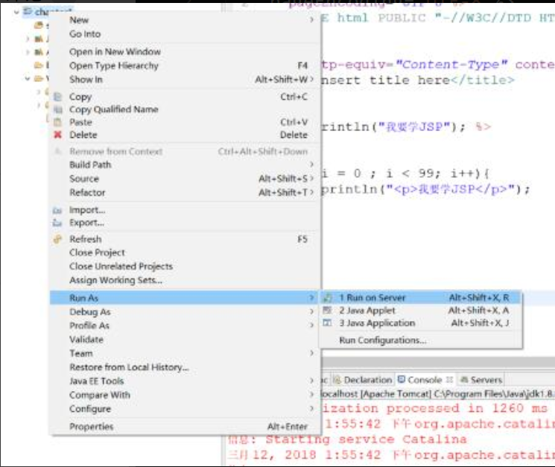Image resolution: width=555 pixels, height=467 pixels.
Task: Click the Copy Qualified Name icon
Action: coord(57,109)
